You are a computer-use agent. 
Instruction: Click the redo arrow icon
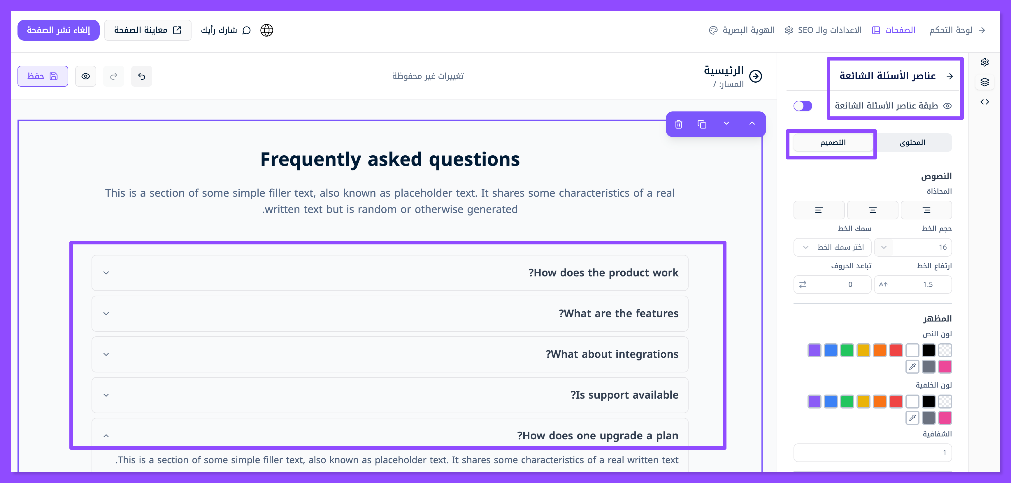(x=113, y=76)
